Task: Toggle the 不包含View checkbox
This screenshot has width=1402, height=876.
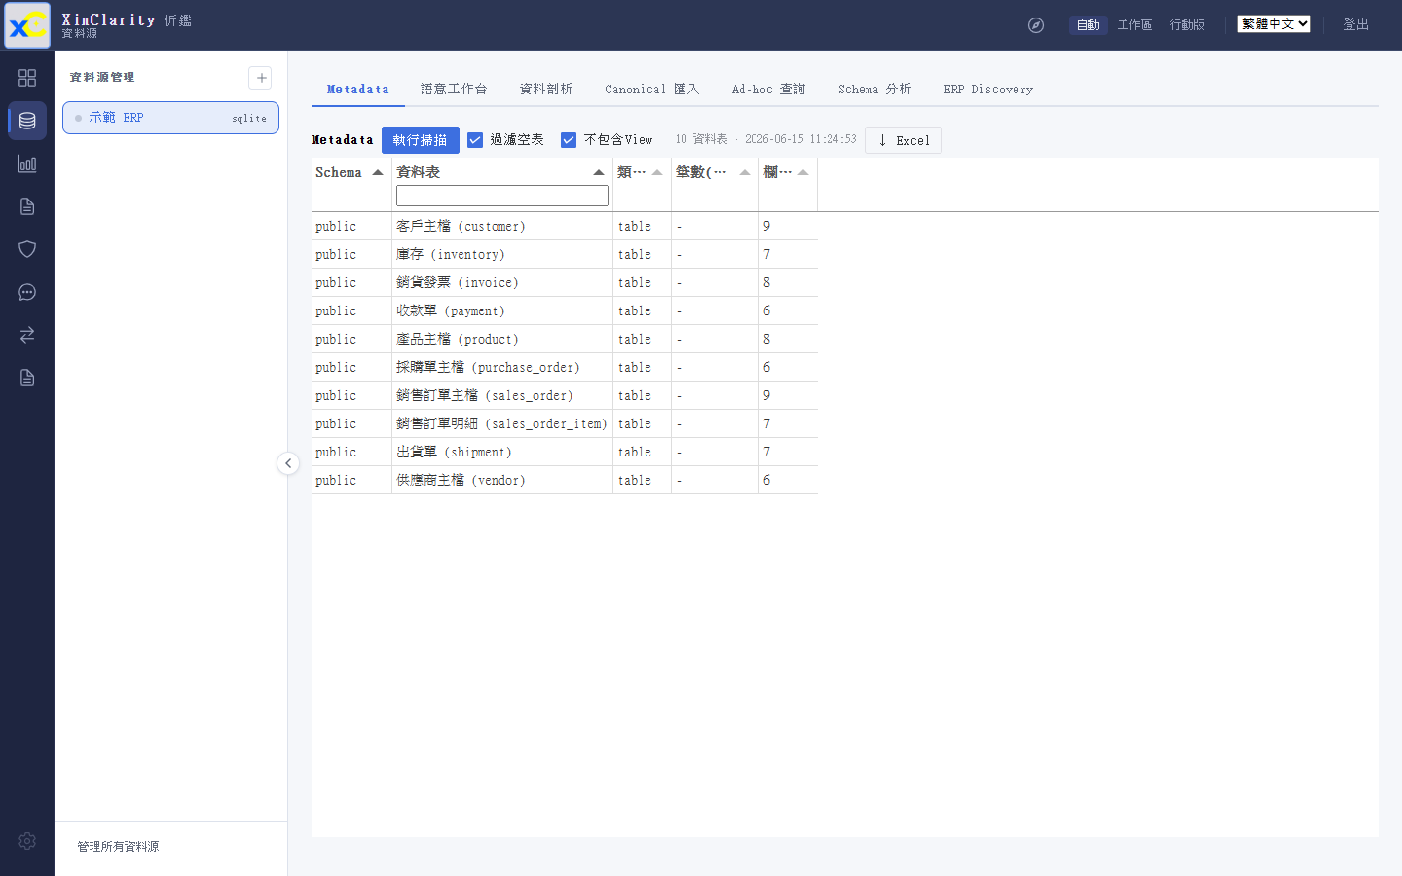Action: (x=569, y=140)
